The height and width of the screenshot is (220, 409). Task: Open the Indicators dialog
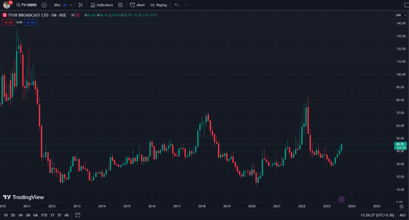[x=101, y=5]
